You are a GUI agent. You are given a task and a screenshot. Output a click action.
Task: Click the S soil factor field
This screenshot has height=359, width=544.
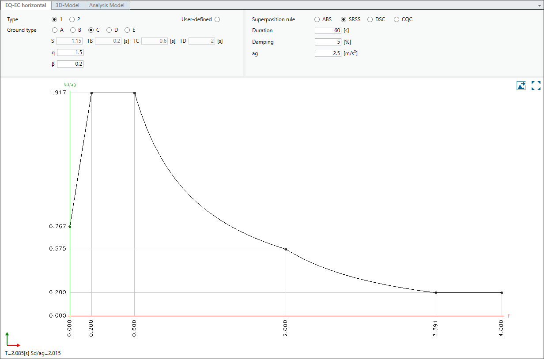click(70, 41)
